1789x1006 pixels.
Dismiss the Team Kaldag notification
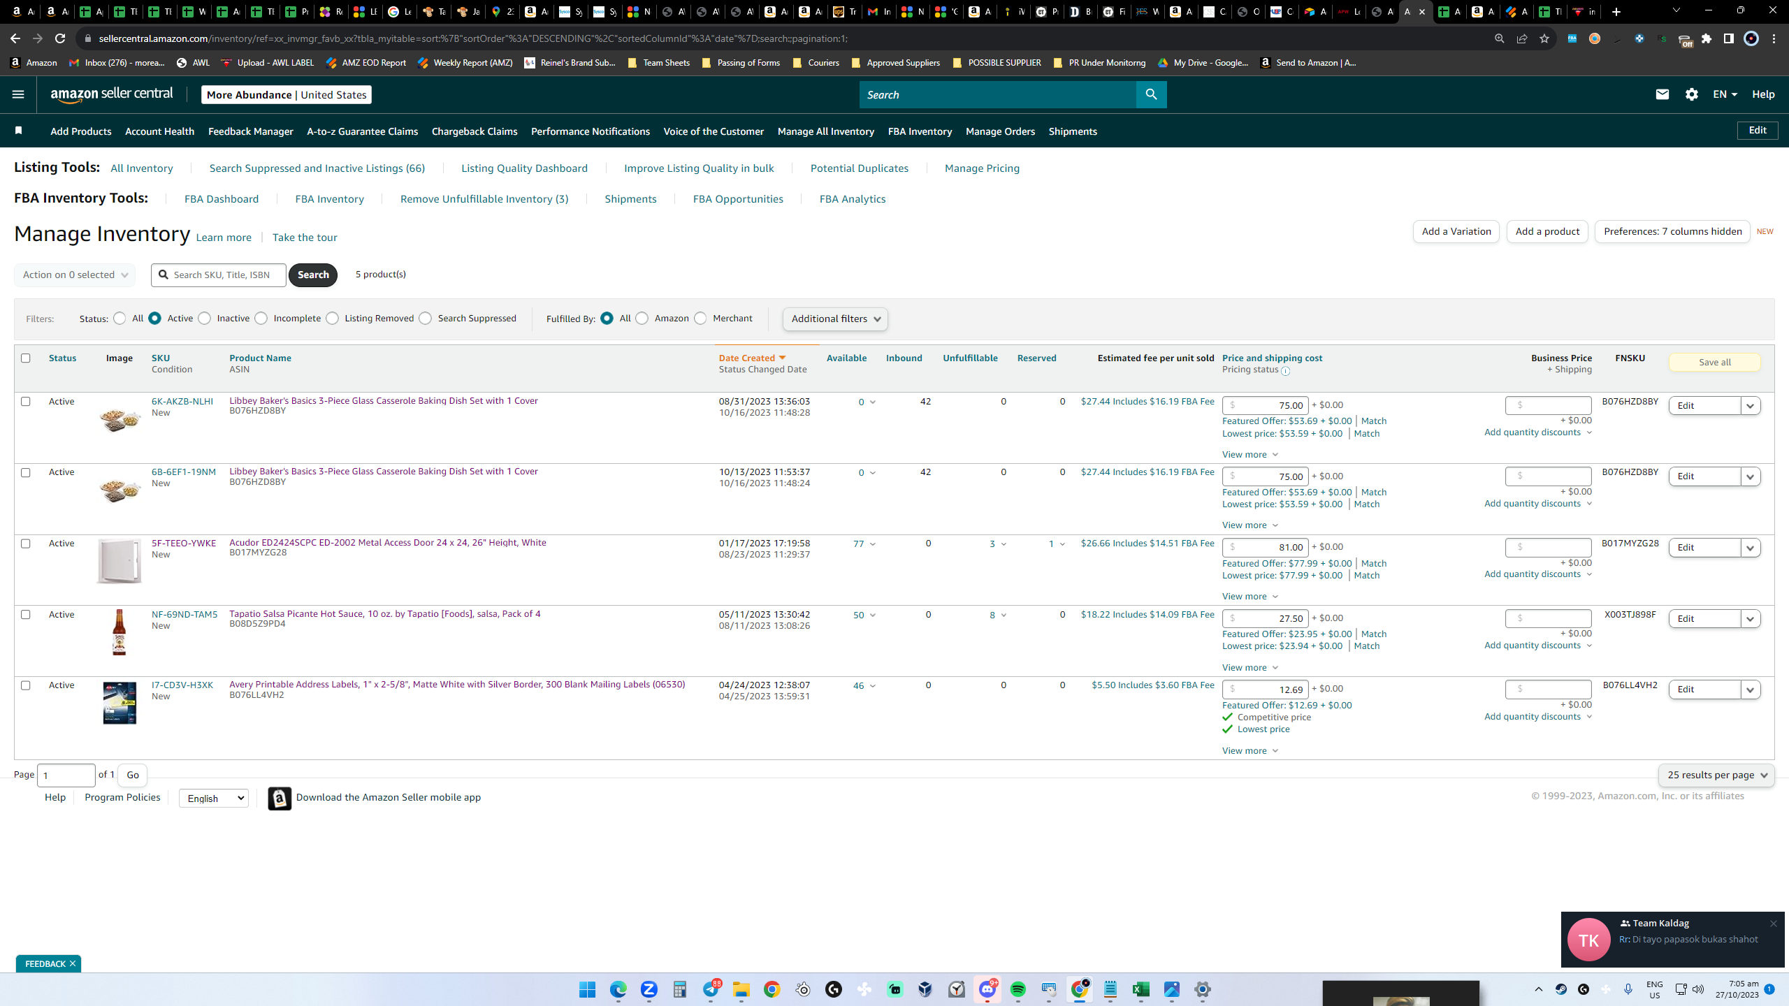(1773, 924)
